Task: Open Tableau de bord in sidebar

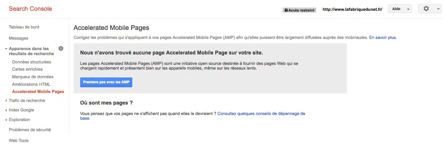Action: (x=24, y=27)
